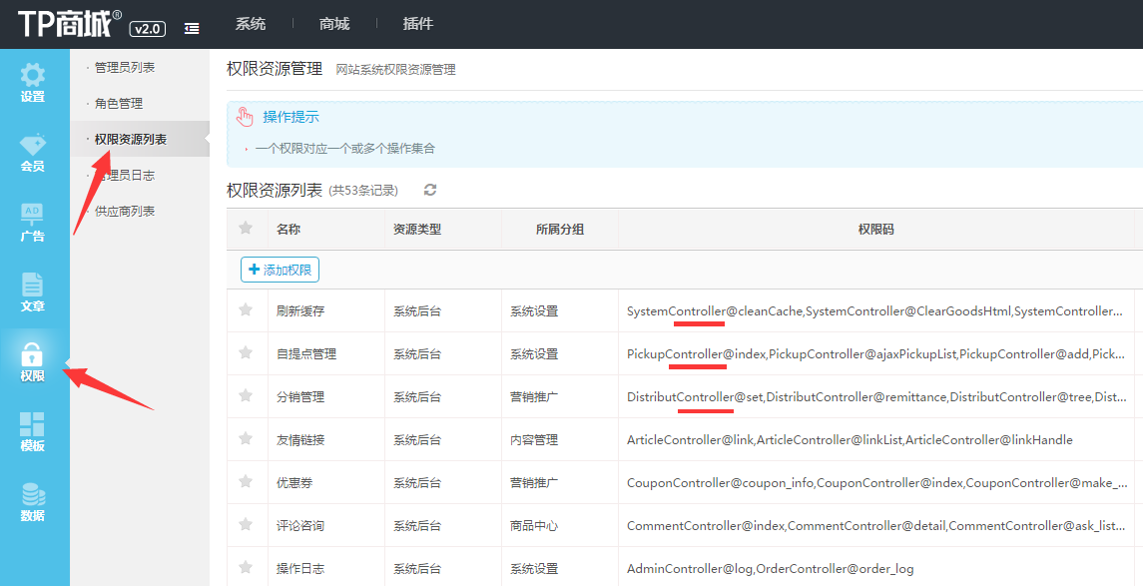Open the 文章 articles sidebar icon
The image size is (1143, 586).
pyautogui.click(x=33, y=293)
